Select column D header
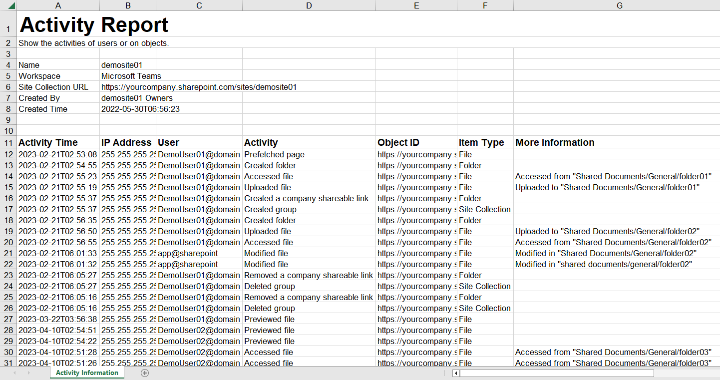The width and height of the screenshot is (720, 380). (x=309, y=5)
